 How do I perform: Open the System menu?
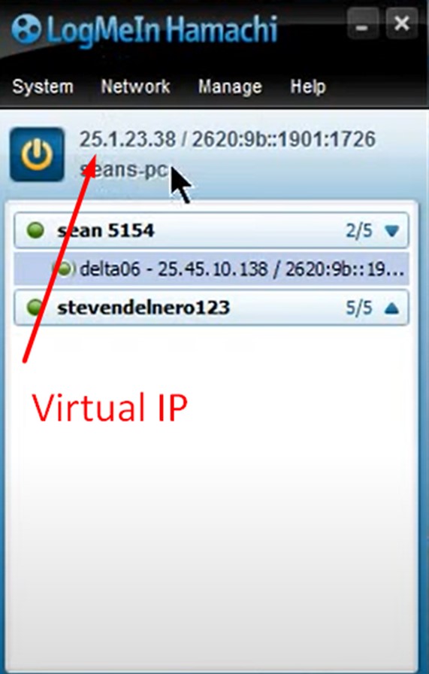[43, 87]
